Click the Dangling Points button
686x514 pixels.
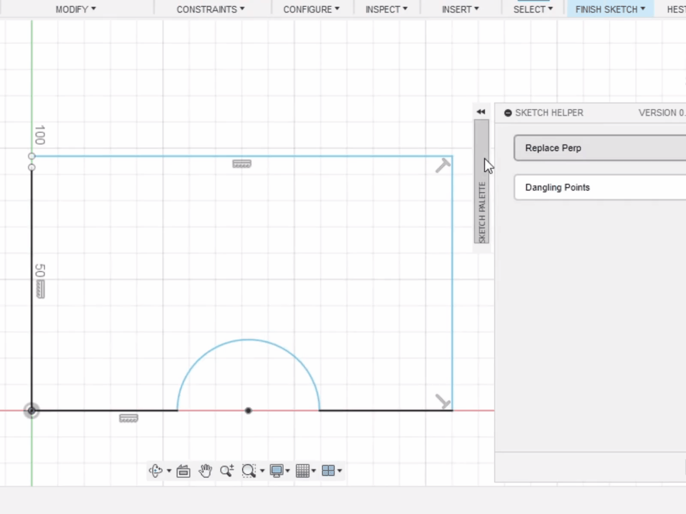(600, 187)
